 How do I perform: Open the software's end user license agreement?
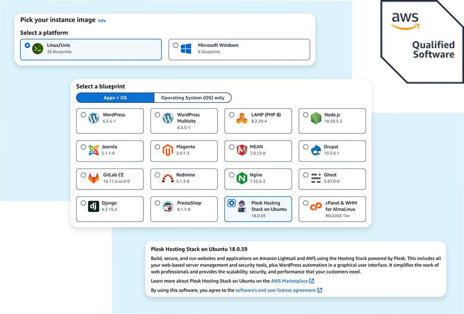coord(276,290)
